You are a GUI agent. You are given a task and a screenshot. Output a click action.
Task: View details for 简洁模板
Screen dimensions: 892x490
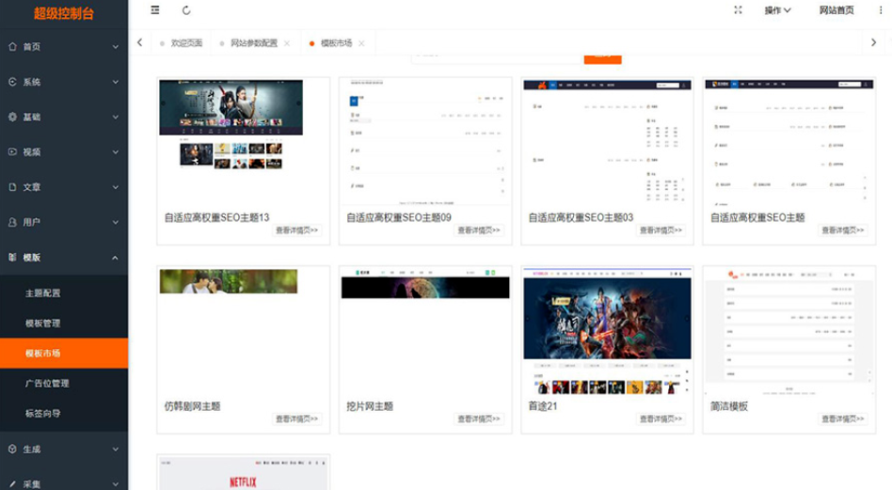842,419
